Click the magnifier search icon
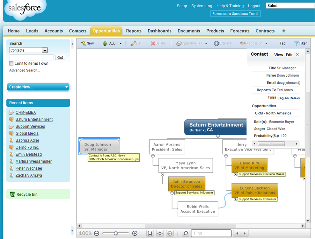 [186, 233]
